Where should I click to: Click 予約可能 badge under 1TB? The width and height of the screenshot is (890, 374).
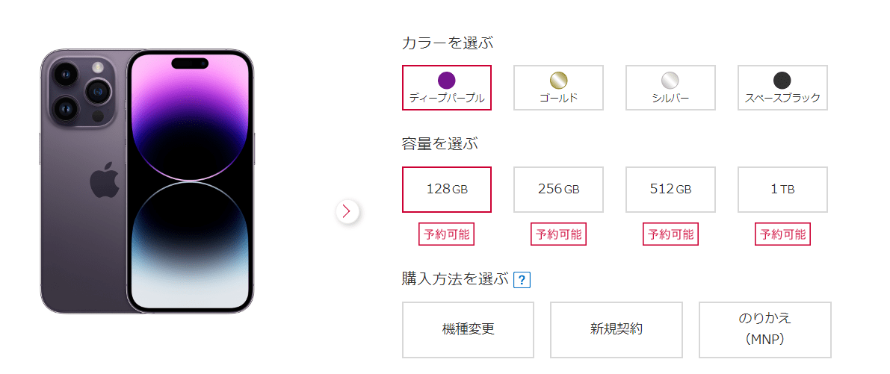tap(782, 234)
